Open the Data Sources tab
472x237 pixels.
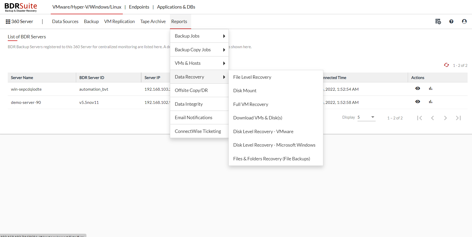[x=65, y=21]
